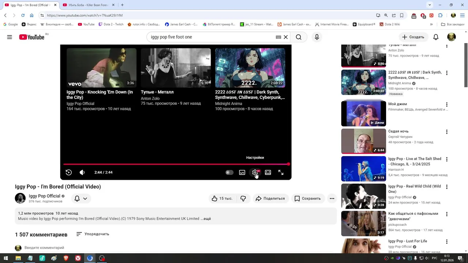The image size is (468, 263).
Task: Click the browser home icon
Action: coord(31,15)
